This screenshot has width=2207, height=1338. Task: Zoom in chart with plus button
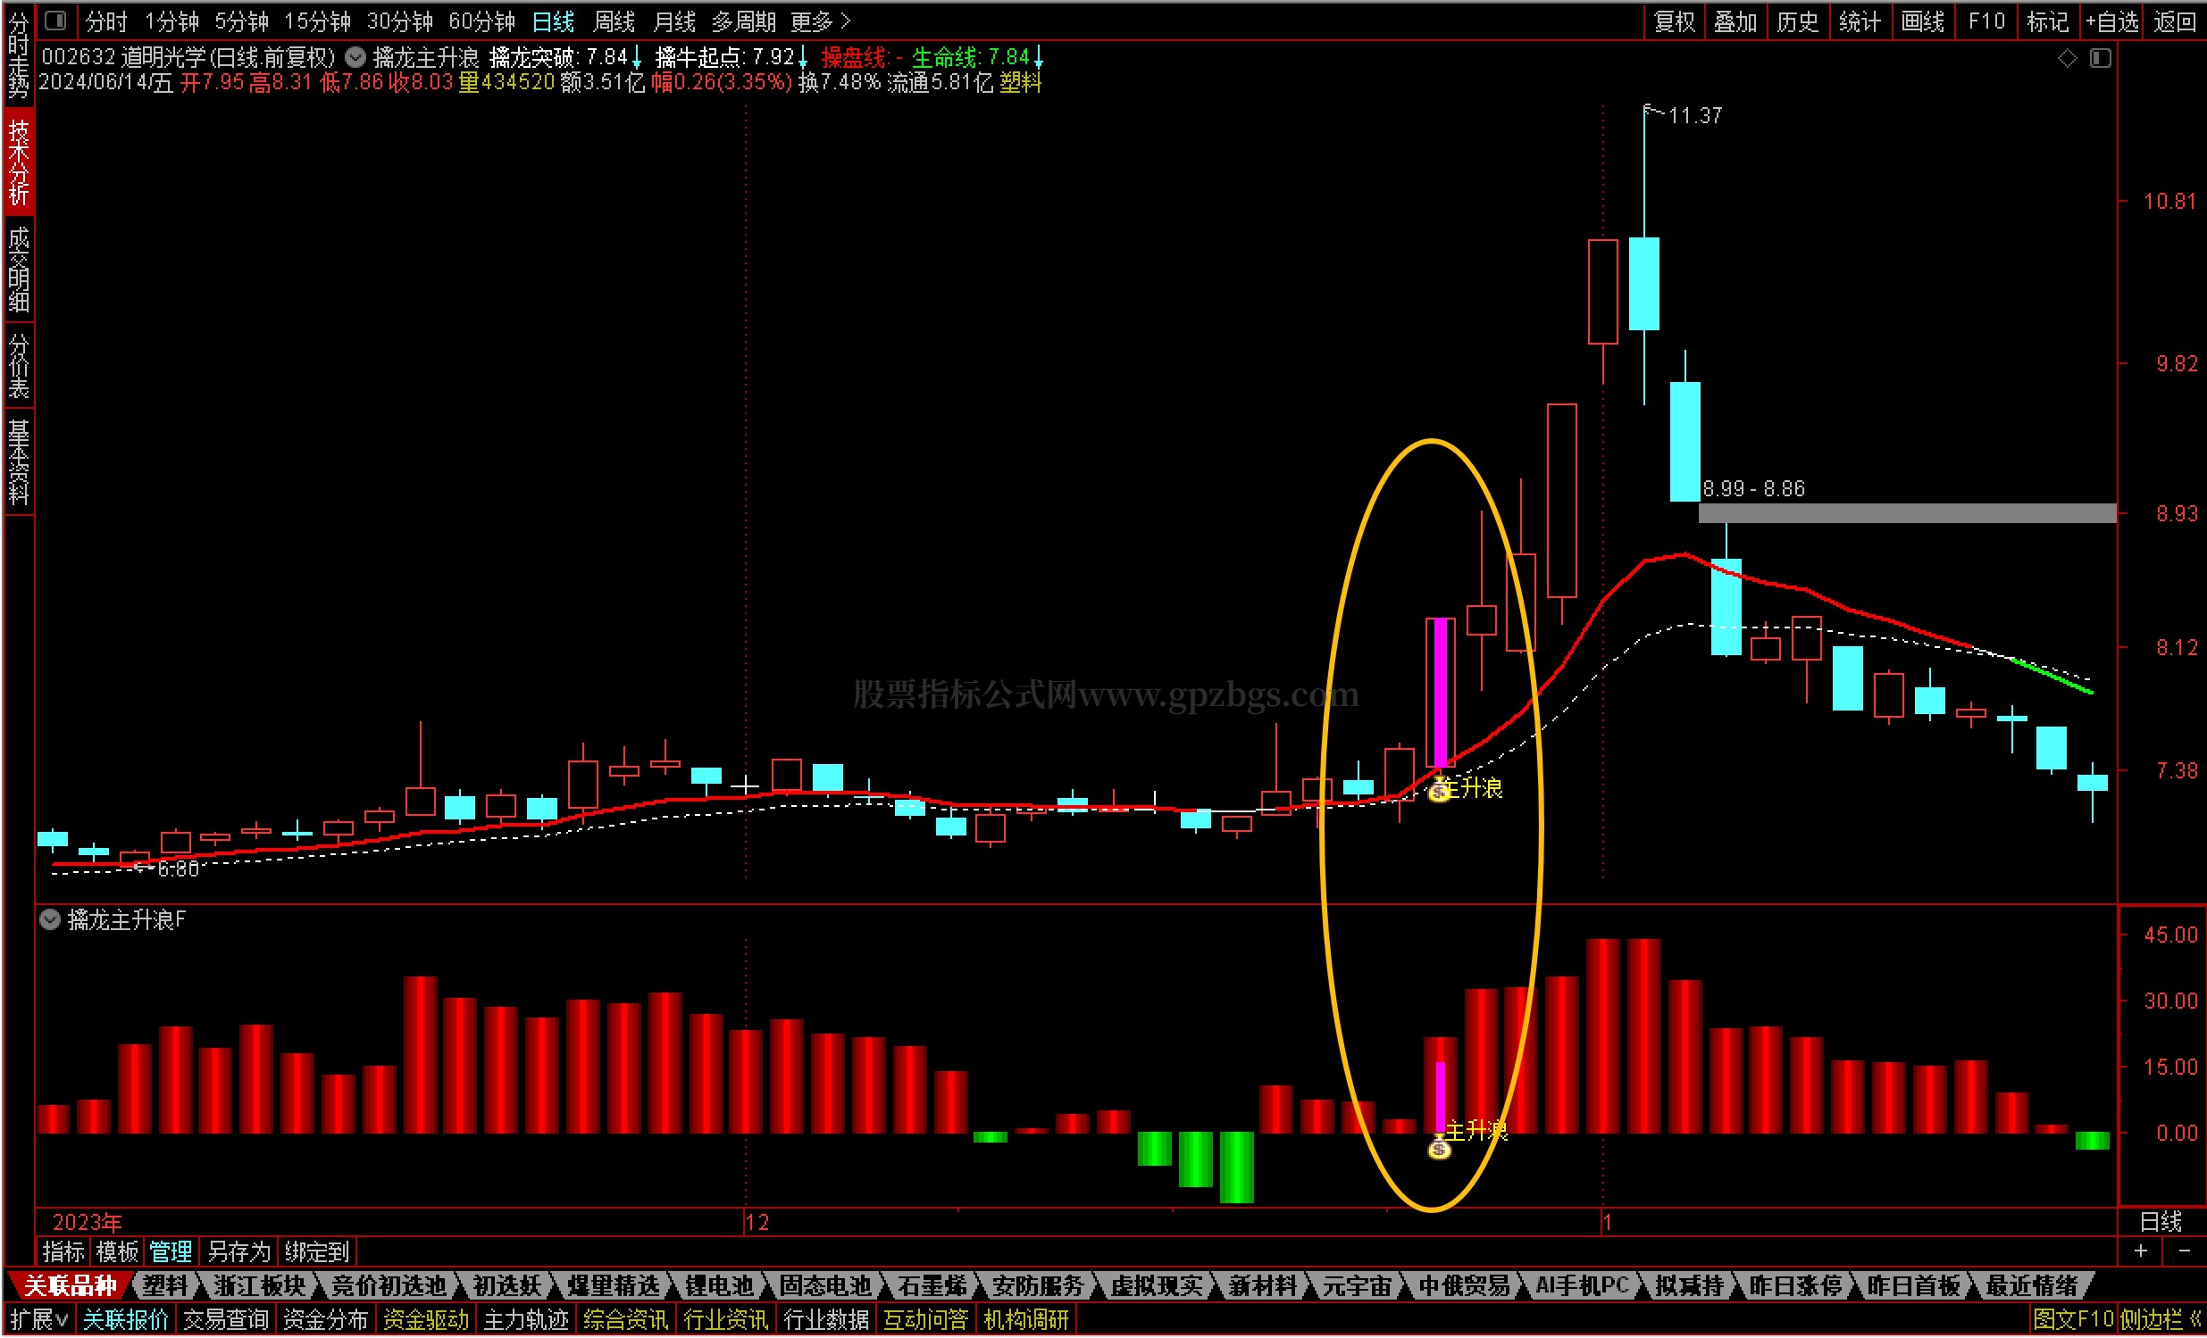pos(2141,1251)
